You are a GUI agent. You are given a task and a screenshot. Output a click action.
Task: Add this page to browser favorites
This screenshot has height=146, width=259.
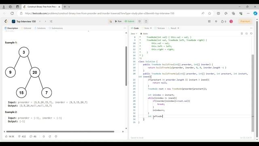coord(210,13)
